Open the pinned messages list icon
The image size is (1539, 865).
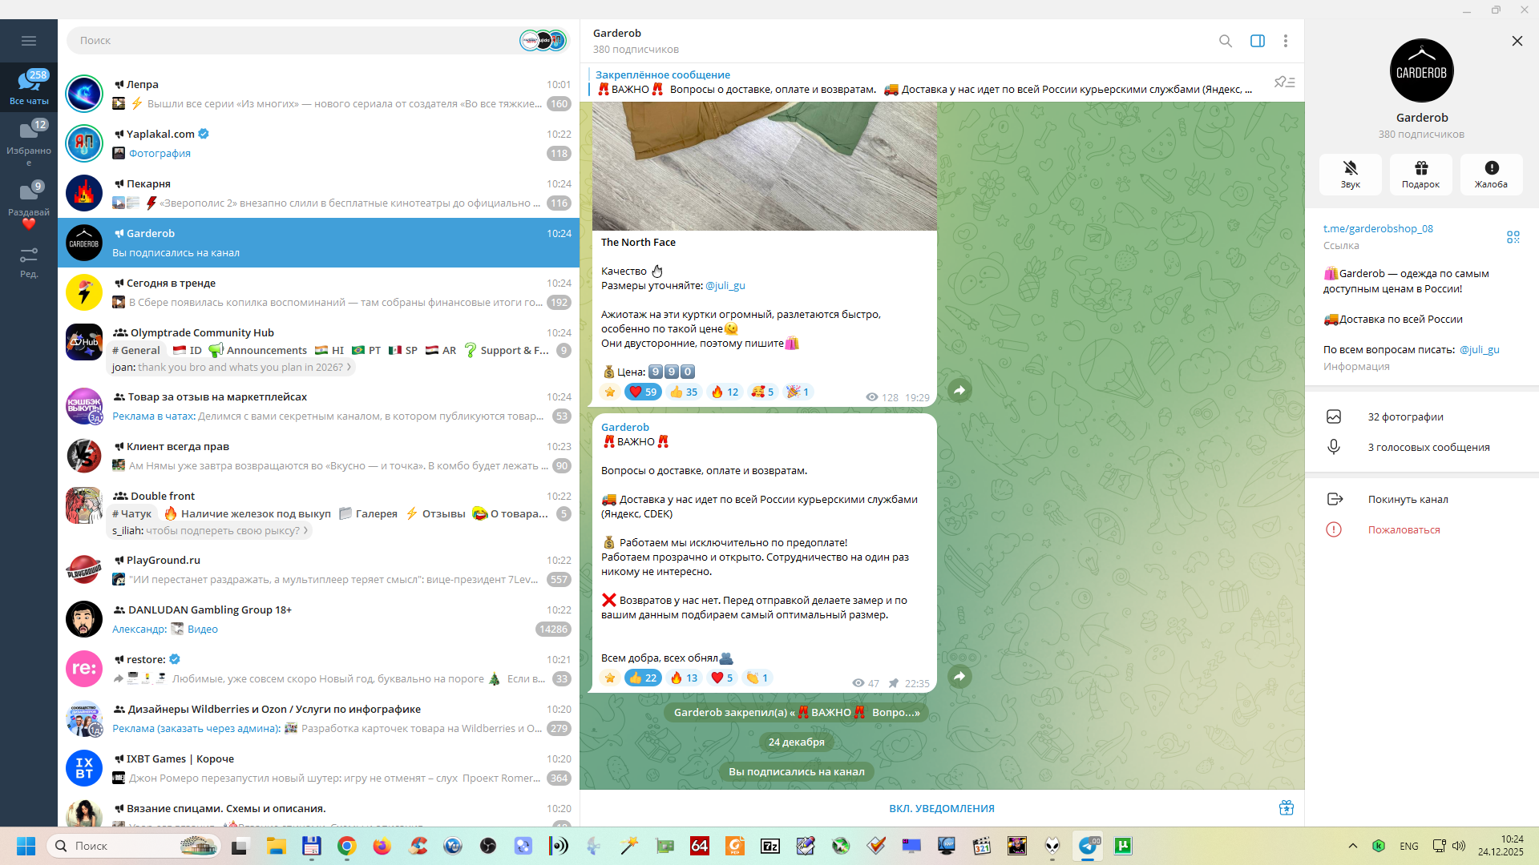pyautogui.click(x=1284, y=82)
